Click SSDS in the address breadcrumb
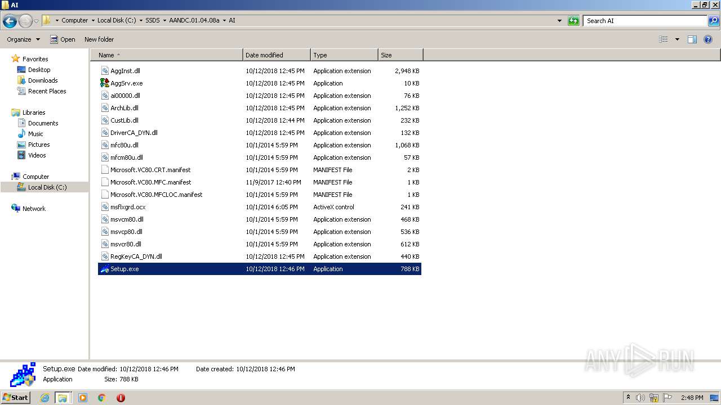 (x=153, y=20)
